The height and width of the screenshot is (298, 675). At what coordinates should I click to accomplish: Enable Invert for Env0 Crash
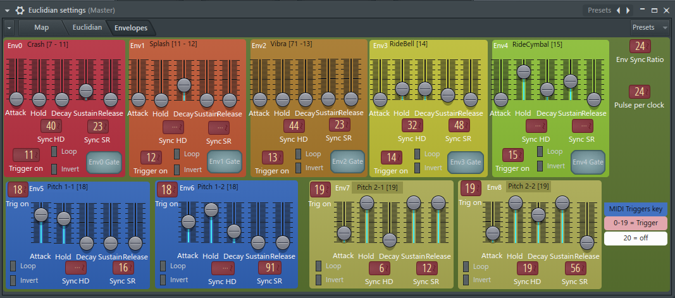coord(54,169)
